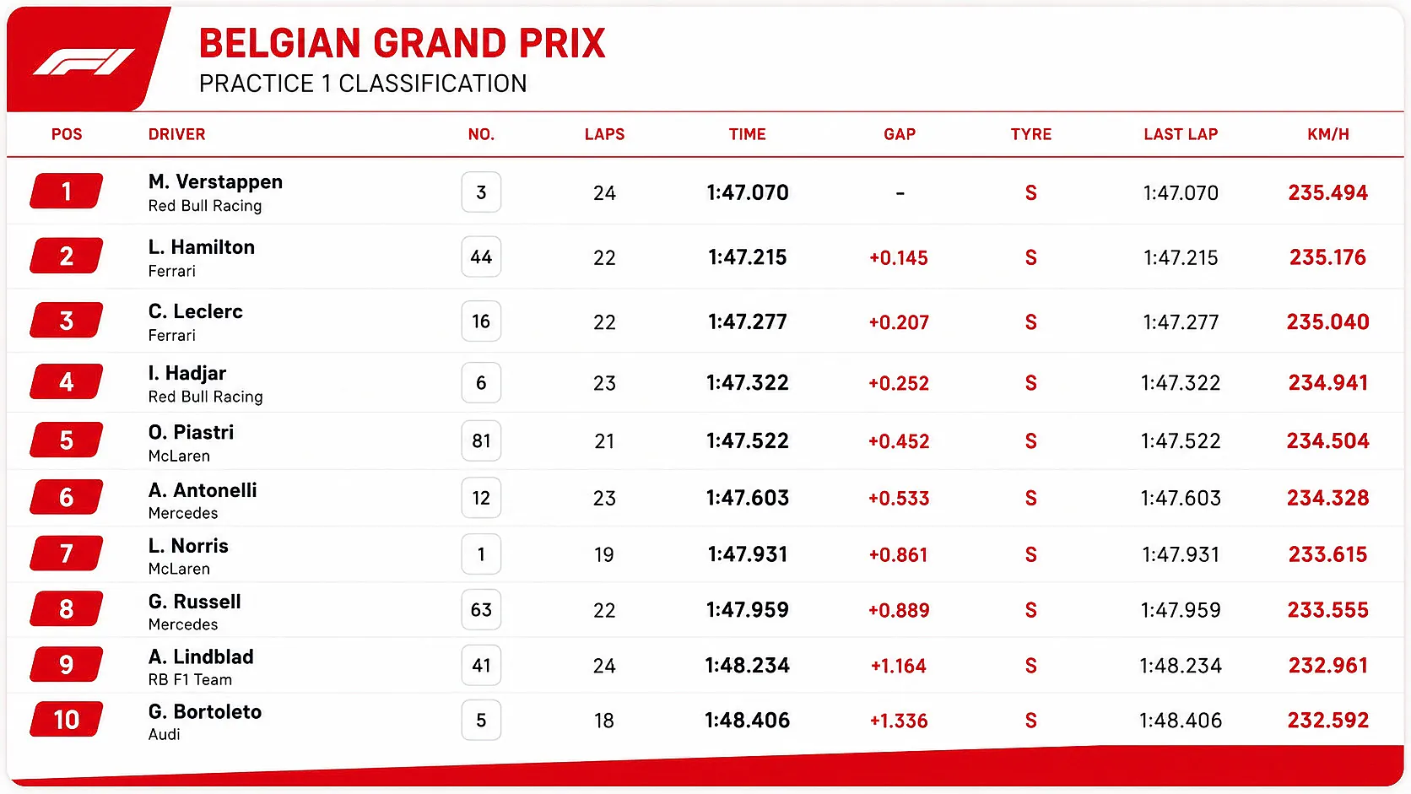
Task: Open the A. Antonelli driver name
Action: click(x=203, y=490)
